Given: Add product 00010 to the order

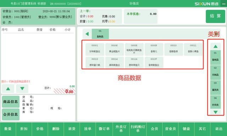Looking at the screenshot, I should click(173, 49).
